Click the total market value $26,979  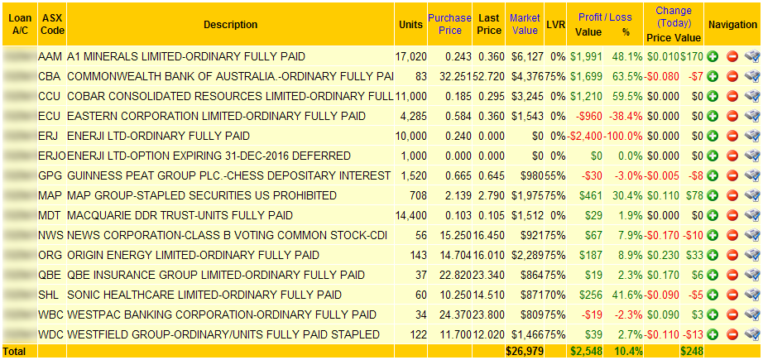click(525, 351)
